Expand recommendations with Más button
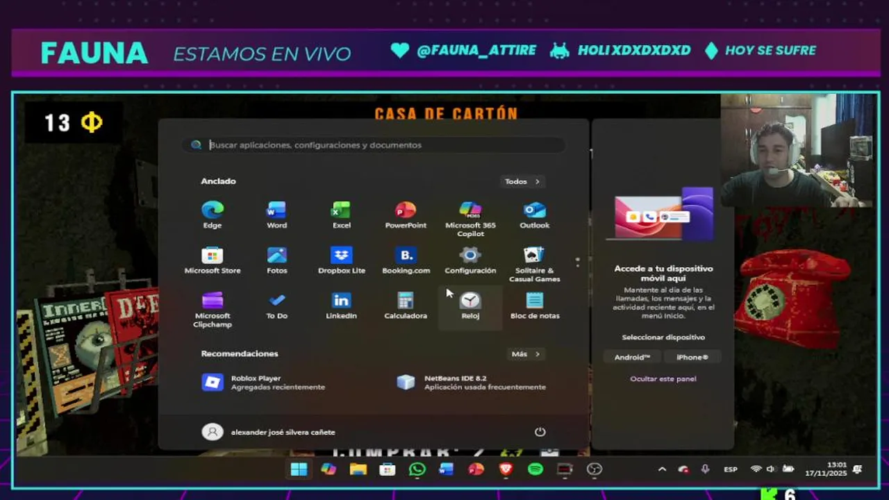The height and width of the screenshot is (500, 889). click(526, 354)
